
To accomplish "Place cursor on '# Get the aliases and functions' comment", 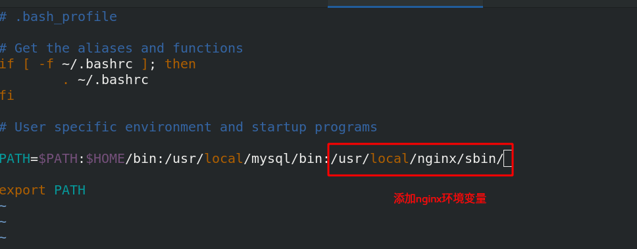I will pos(122,49).
